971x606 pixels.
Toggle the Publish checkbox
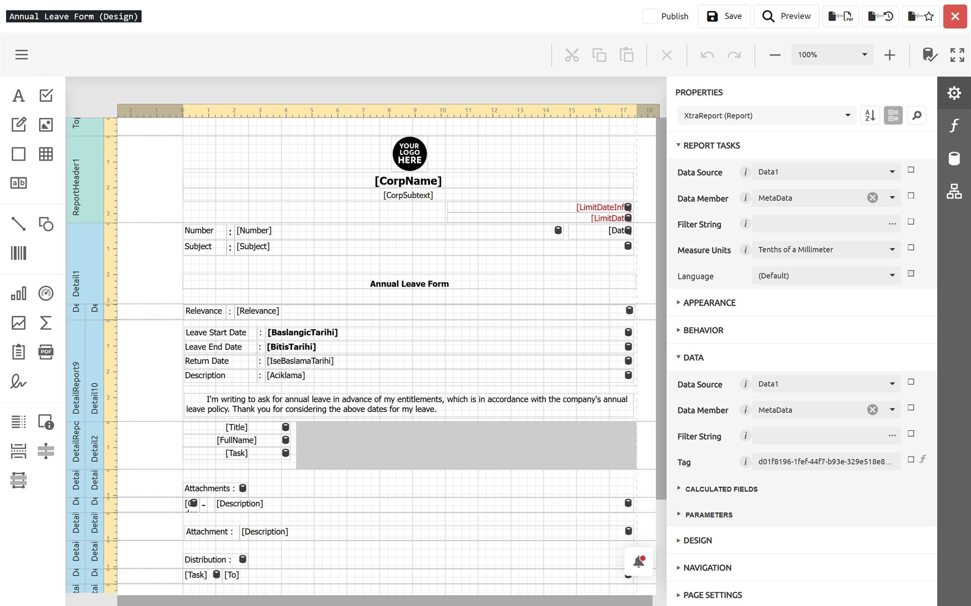[x=650, y=16]
